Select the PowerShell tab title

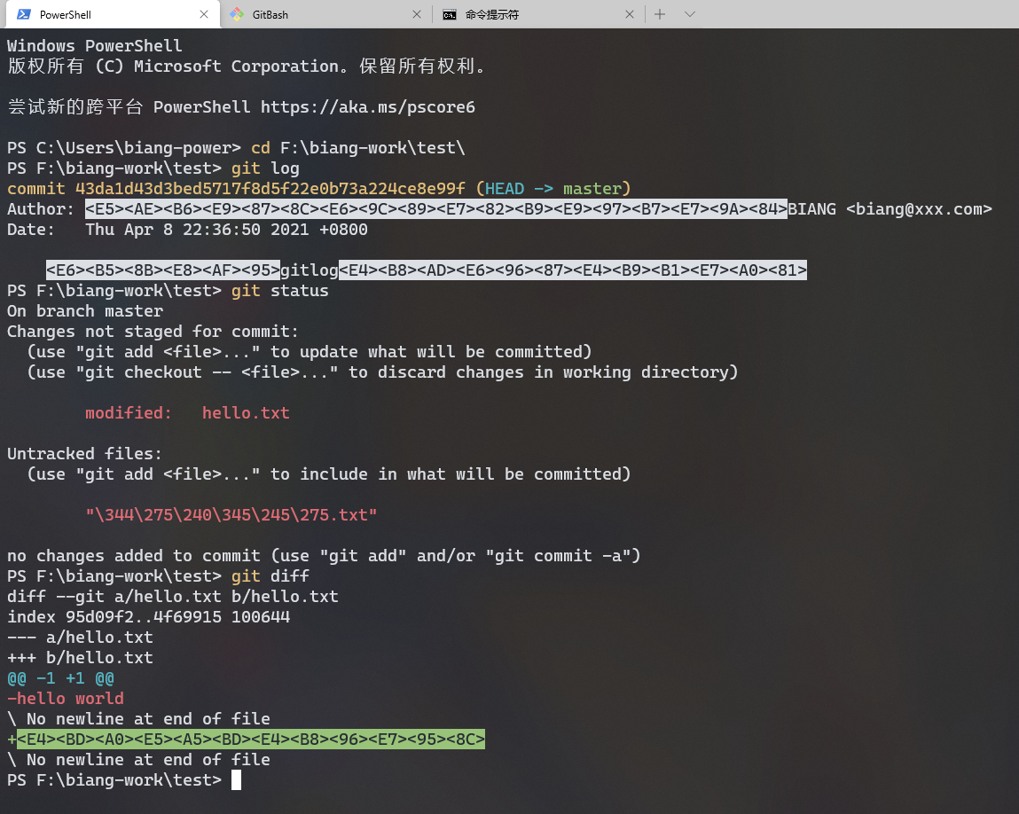pos(66,14)
